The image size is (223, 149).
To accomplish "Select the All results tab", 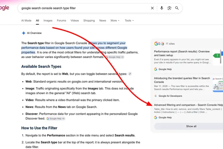I will click(x=38, y=20).
